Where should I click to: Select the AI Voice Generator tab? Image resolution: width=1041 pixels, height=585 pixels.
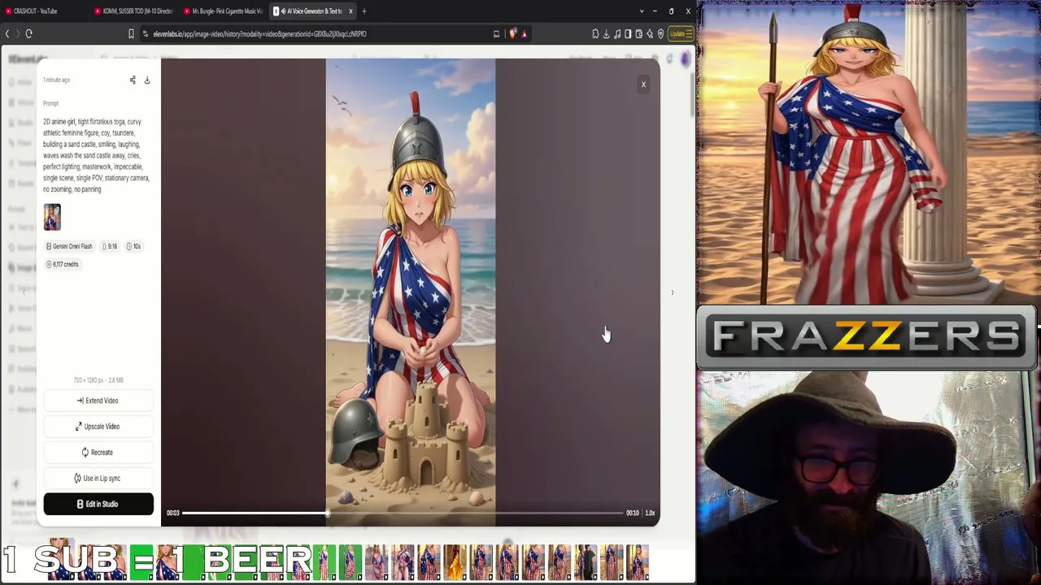click(313, 11)
